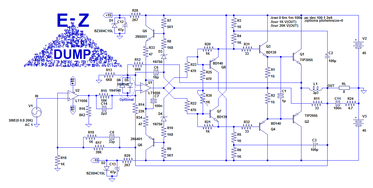Select the R13 resistor symbol
The height and width of the screenshot is (188, 373).
tap(109, 75)
